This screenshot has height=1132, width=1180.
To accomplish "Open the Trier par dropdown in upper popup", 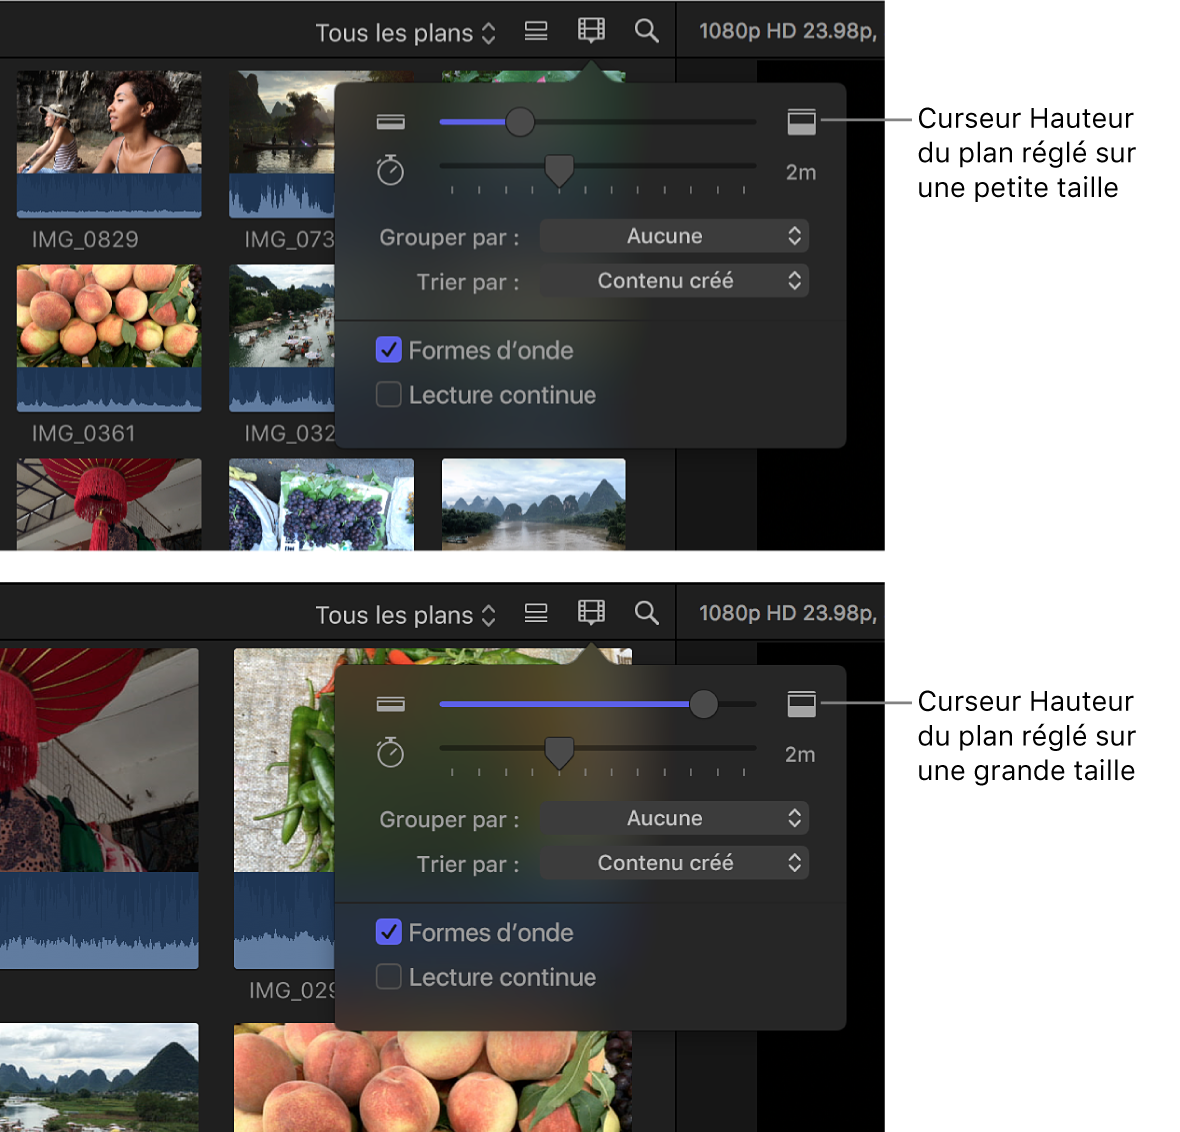I will click(x=674, y=281).
